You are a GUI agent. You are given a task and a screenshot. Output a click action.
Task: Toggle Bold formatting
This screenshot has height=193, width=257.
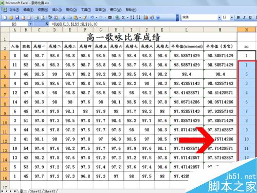[x=238, y=17]
